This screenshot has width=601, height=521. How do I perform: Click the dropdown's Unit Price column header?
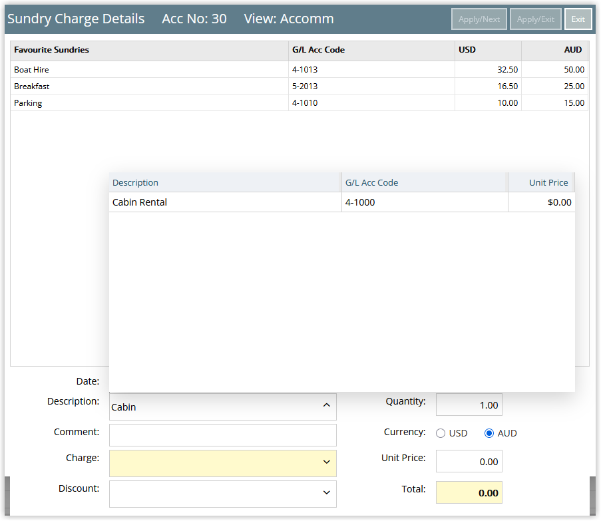[540, 182]
